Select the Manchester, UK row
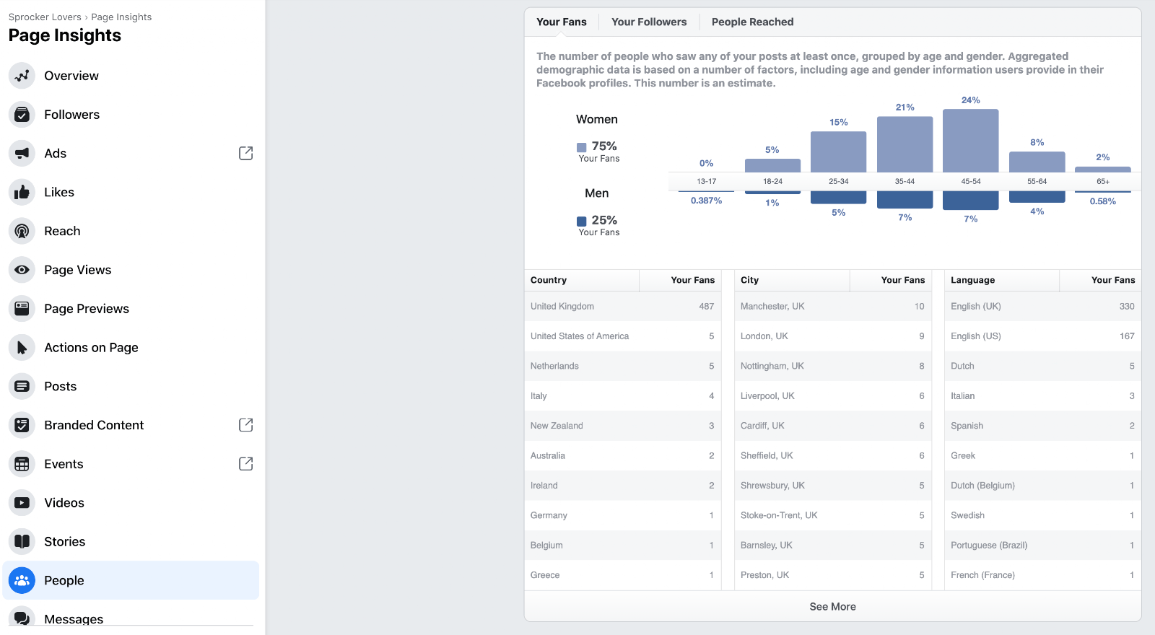Viewport: 1155px width, 635px height. point(832,306)
